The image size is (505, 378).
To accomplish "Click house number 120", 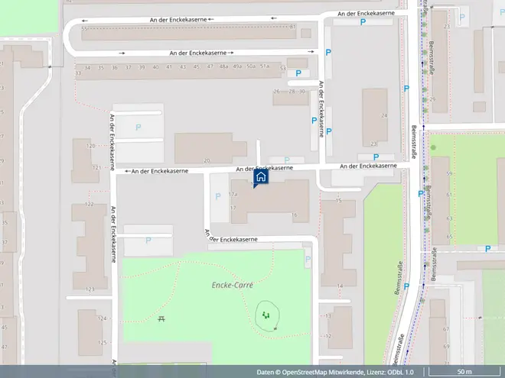I will click(x=90, y=146).
